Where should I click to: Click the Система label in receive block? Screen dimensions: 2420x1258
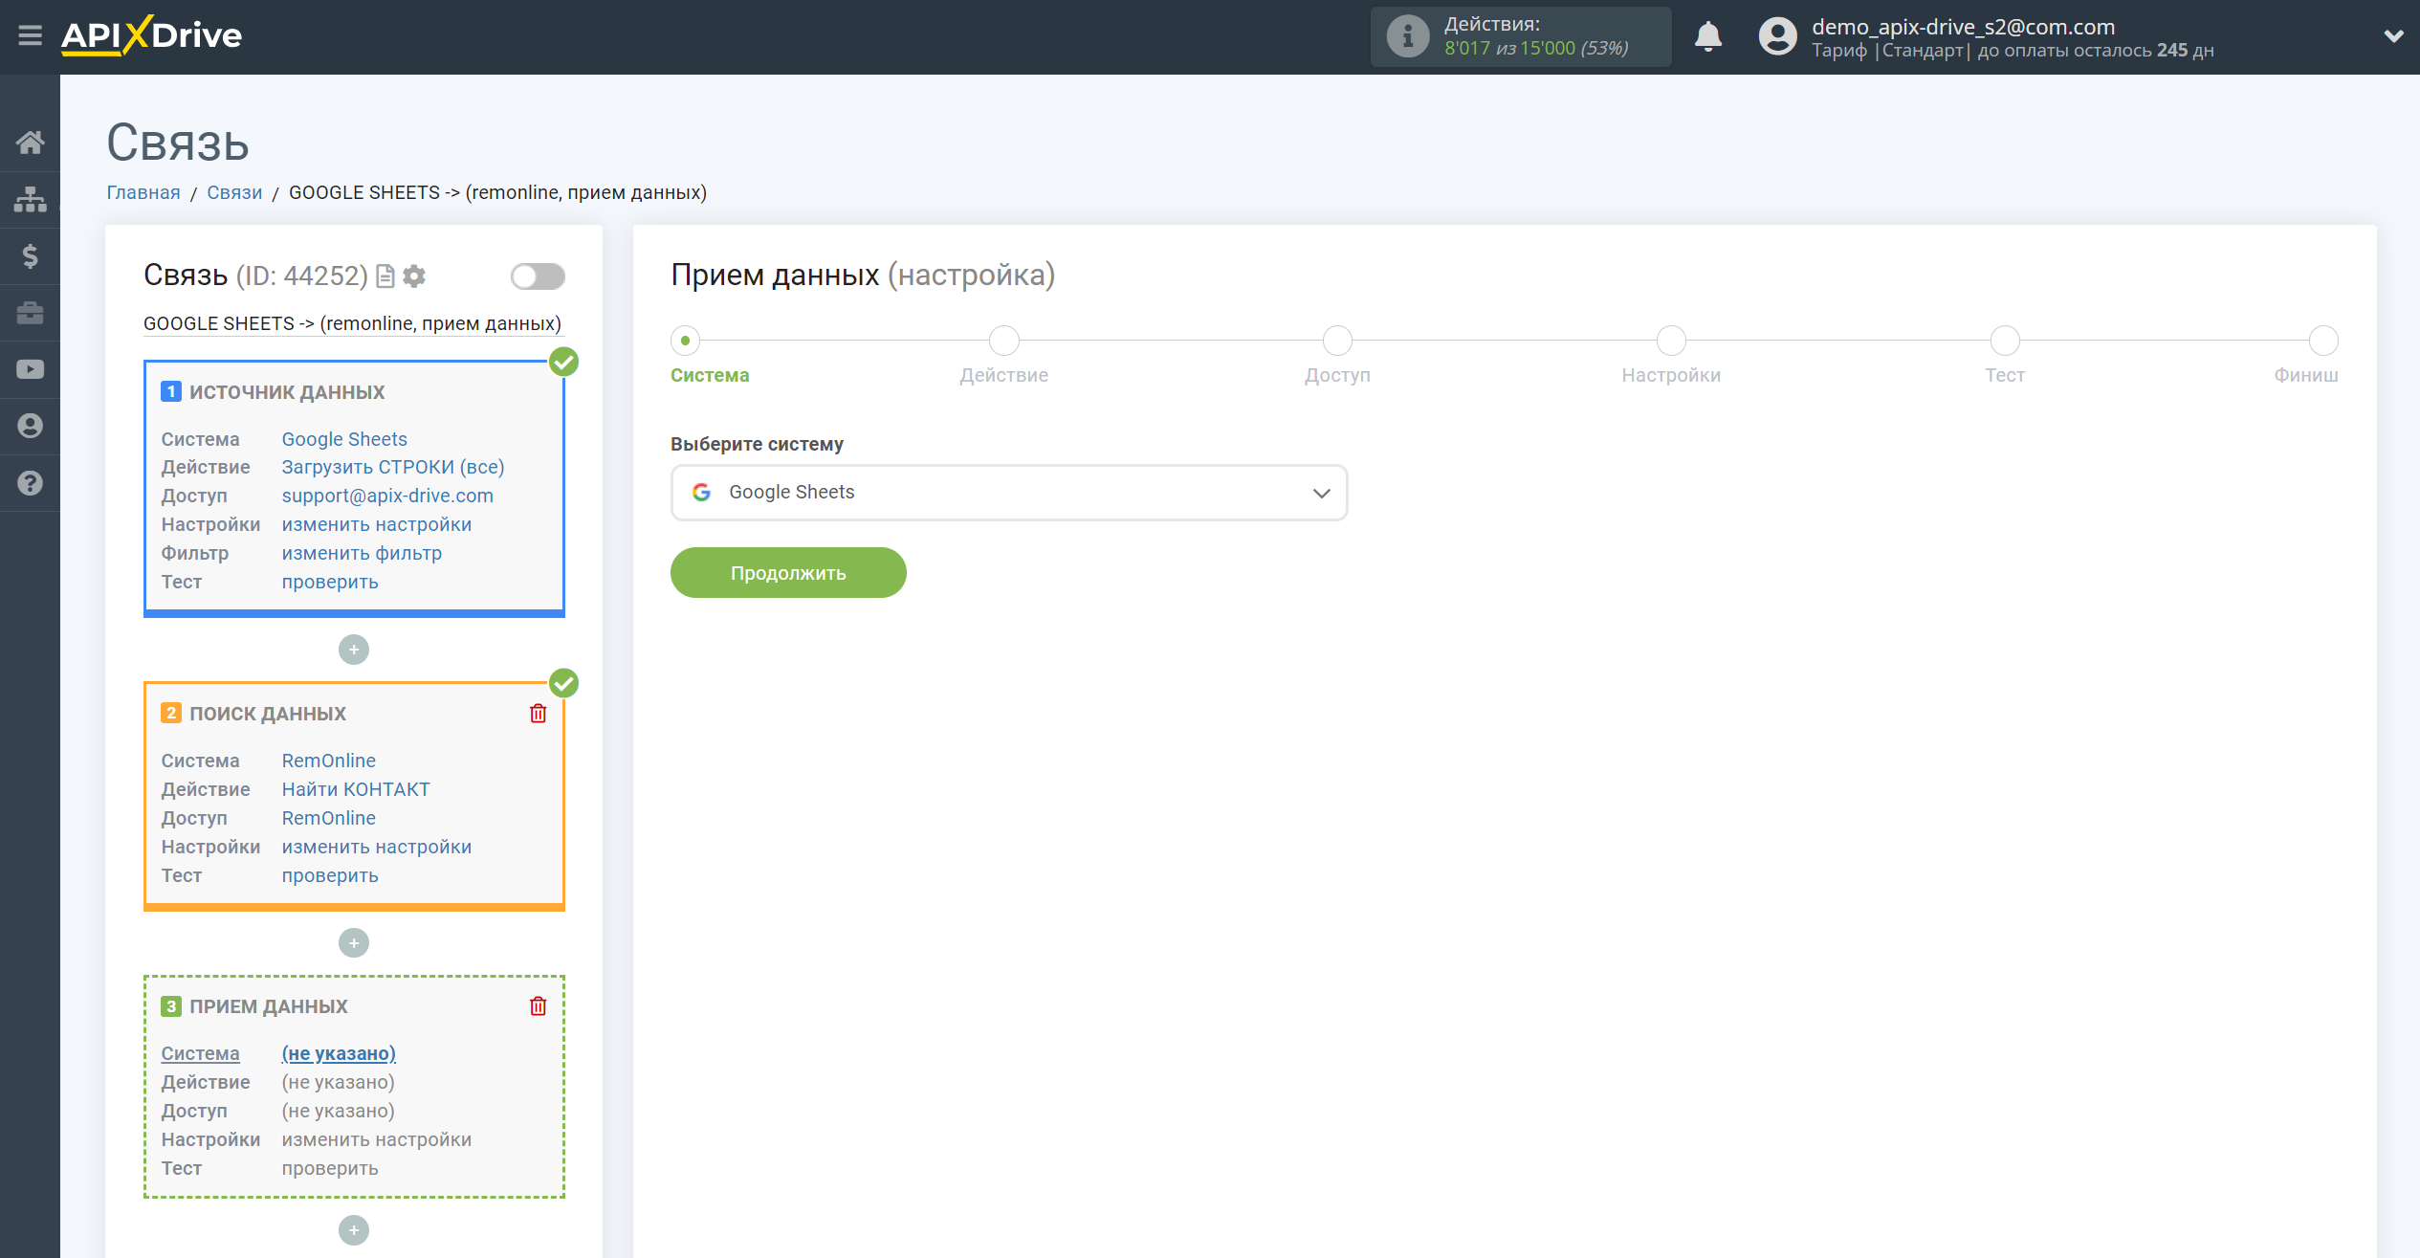pyautogui.click(x=200, y=1053)
